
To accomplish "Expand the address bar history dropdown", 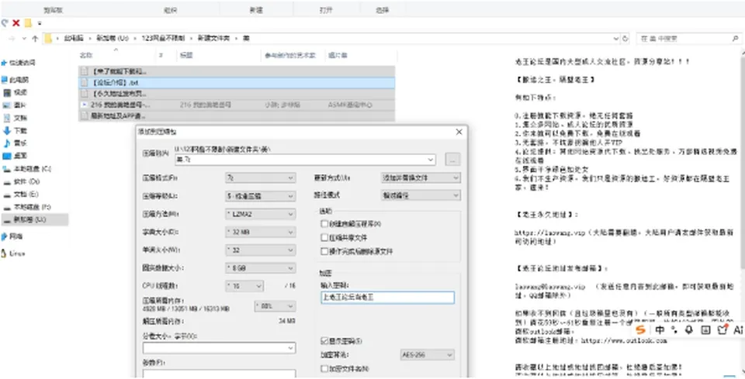I will [x=615, y=39].
